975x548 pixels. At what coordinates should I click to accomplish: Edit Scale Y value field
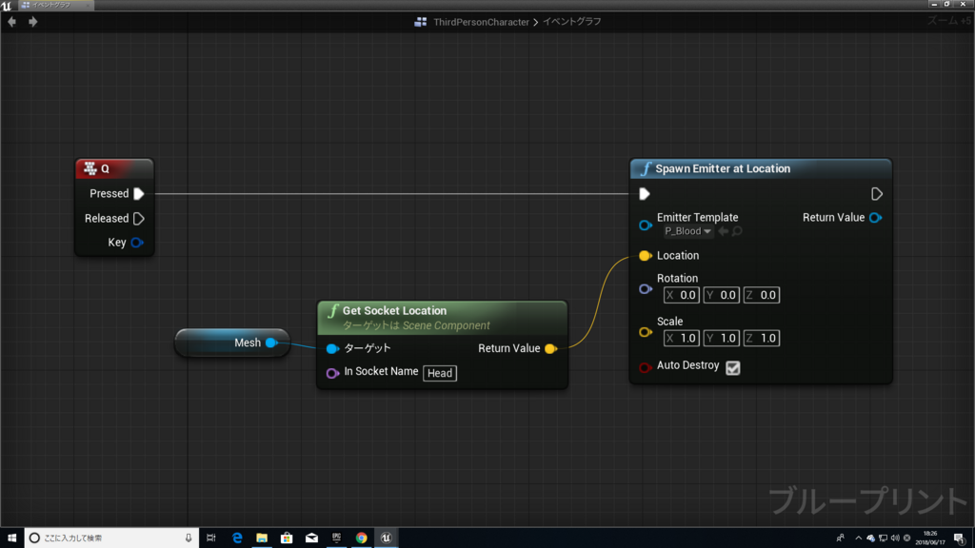coord(722,338)
